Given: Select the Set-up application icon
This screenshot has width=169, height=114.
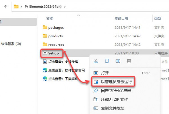Looking at the screenshot, I should point(45,53).
